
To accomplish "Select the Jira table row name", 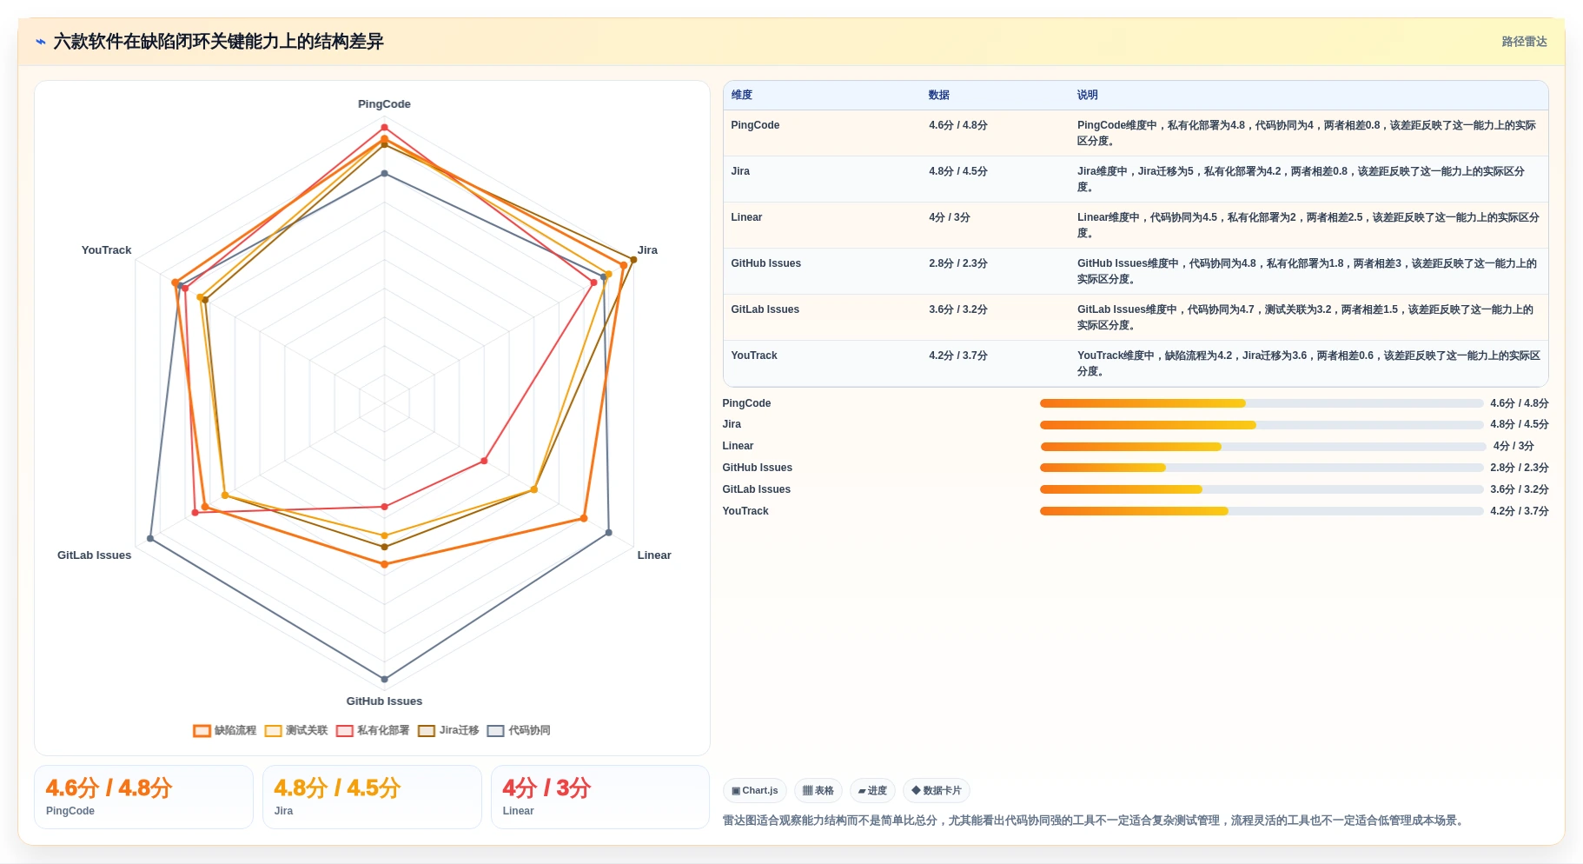I will click(740, 171).
